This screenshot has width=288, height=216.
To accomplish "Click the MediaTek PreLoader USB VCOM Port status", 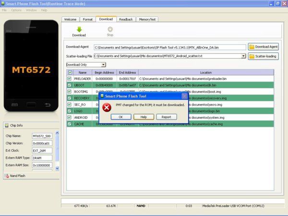I will point(233,206).
